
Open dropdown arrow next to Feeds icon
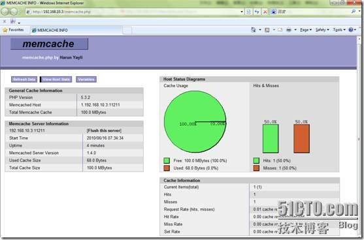click(274, 30)
